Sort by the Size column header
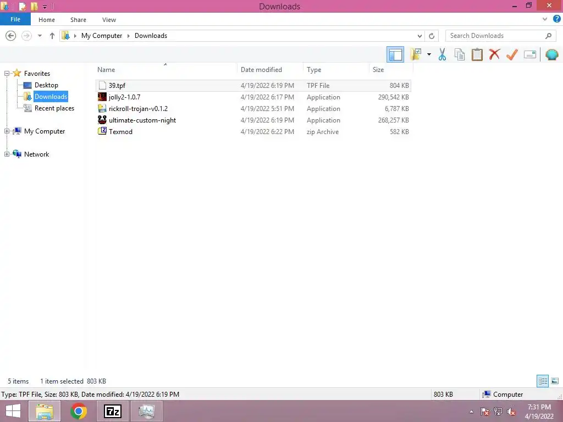Screen dimensions: 563x422 coord(391,70)
